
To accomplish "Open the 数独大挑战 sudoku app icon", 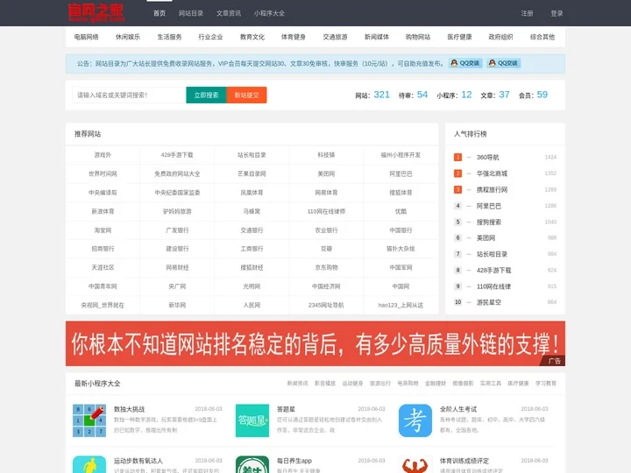I will pyautogui.click(x=89, y=420).
